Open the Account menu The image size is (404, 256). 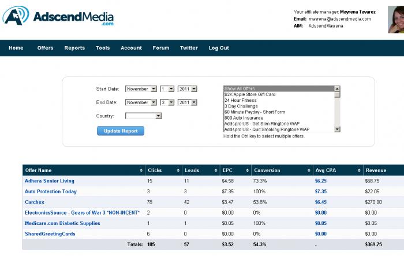tap(131, 48)
